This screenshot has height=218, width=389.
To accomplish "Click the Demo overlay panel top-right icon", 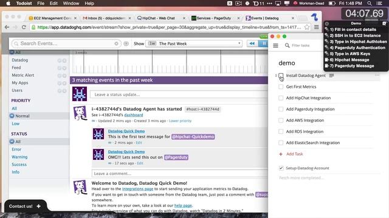I will click(x=384, y=24).
